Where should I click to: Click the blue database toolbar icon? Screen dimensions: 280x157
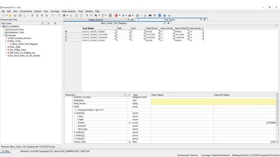160,16
